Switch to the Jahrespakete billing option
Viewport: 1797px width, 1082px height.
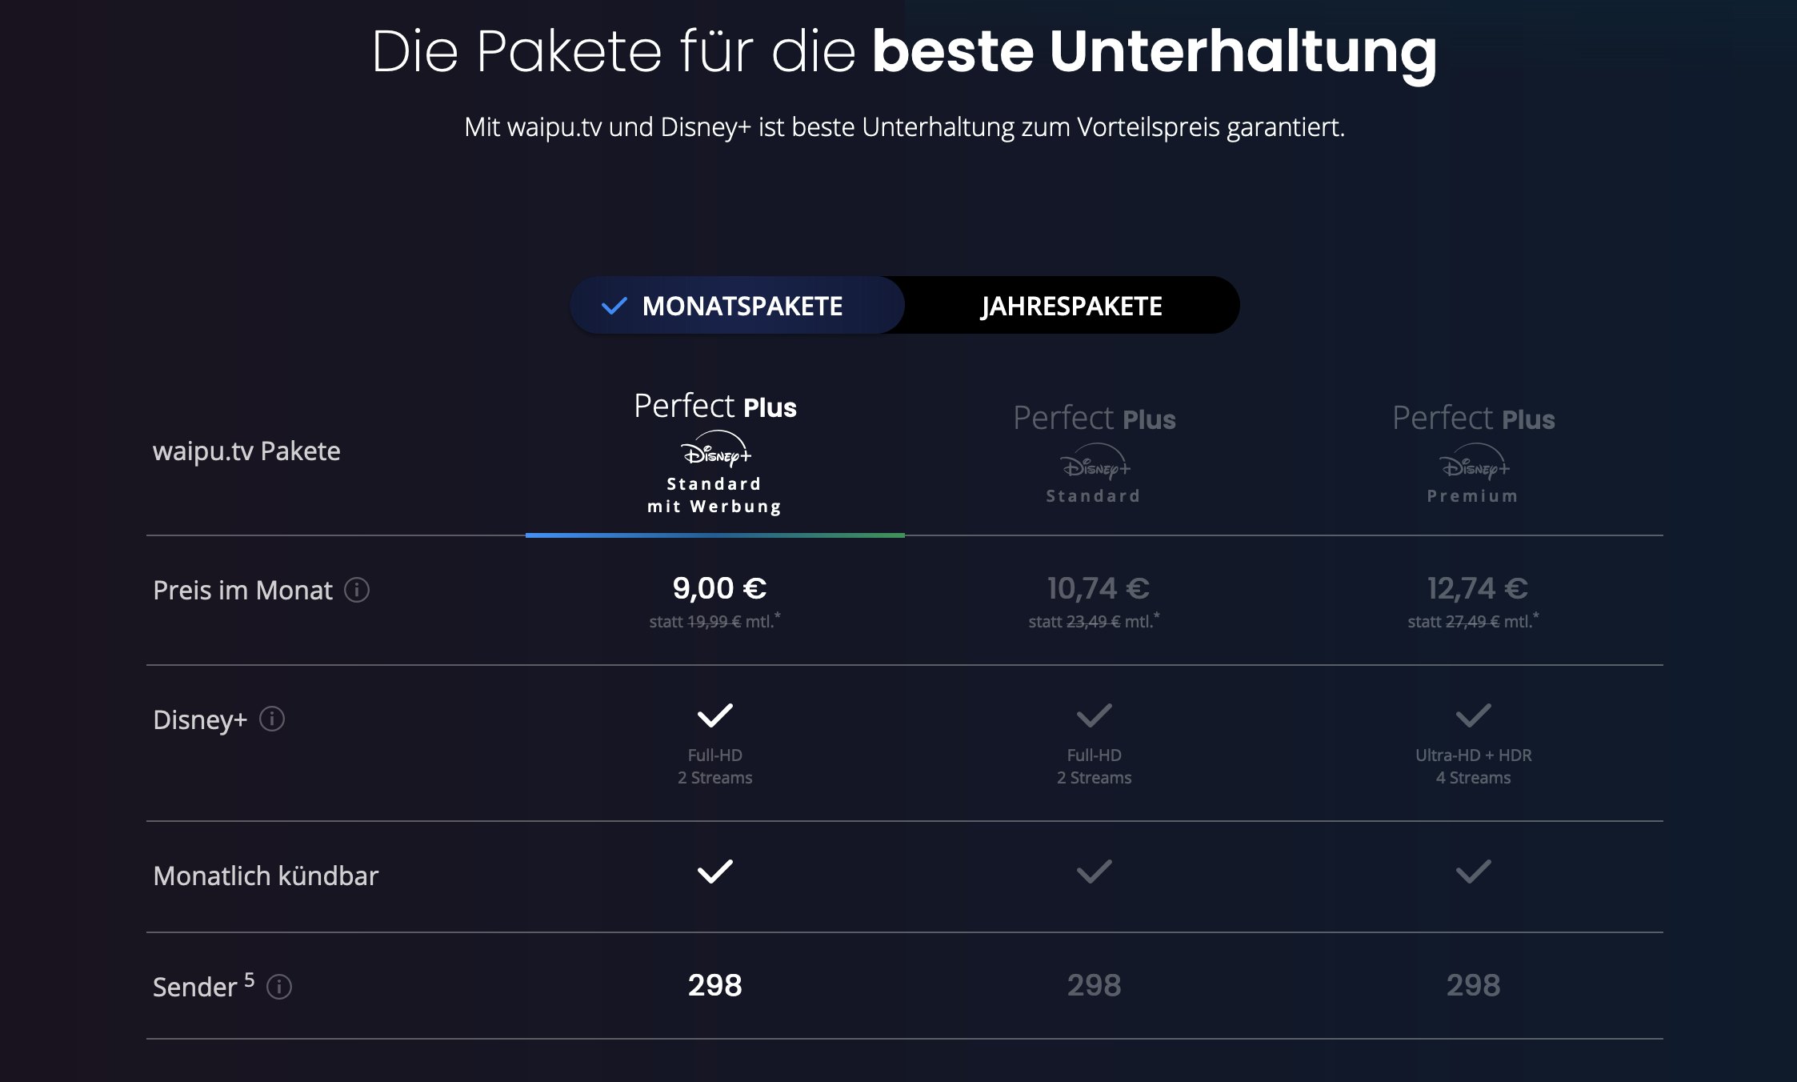pyautogui.click(x=1071, y=306)
